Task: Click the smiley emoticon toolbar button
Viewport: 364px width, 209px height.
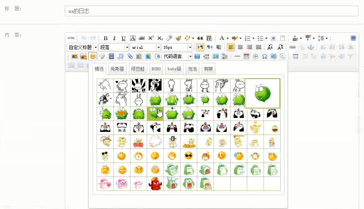Action: [93, 56]
